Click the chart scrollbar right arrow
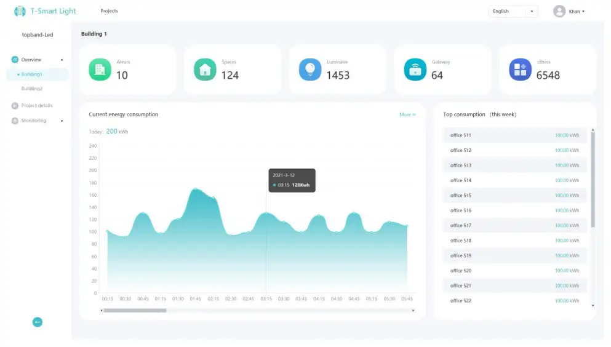 413,310
